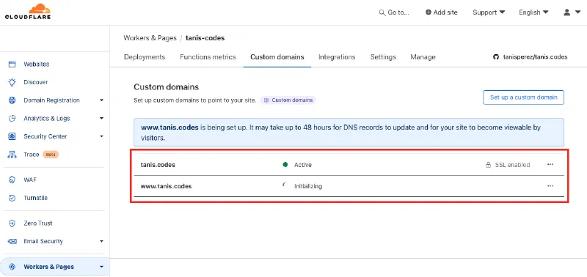
Task: Expand the Workers & Pages submenu arrow
Action: click(x=101, y=267)
